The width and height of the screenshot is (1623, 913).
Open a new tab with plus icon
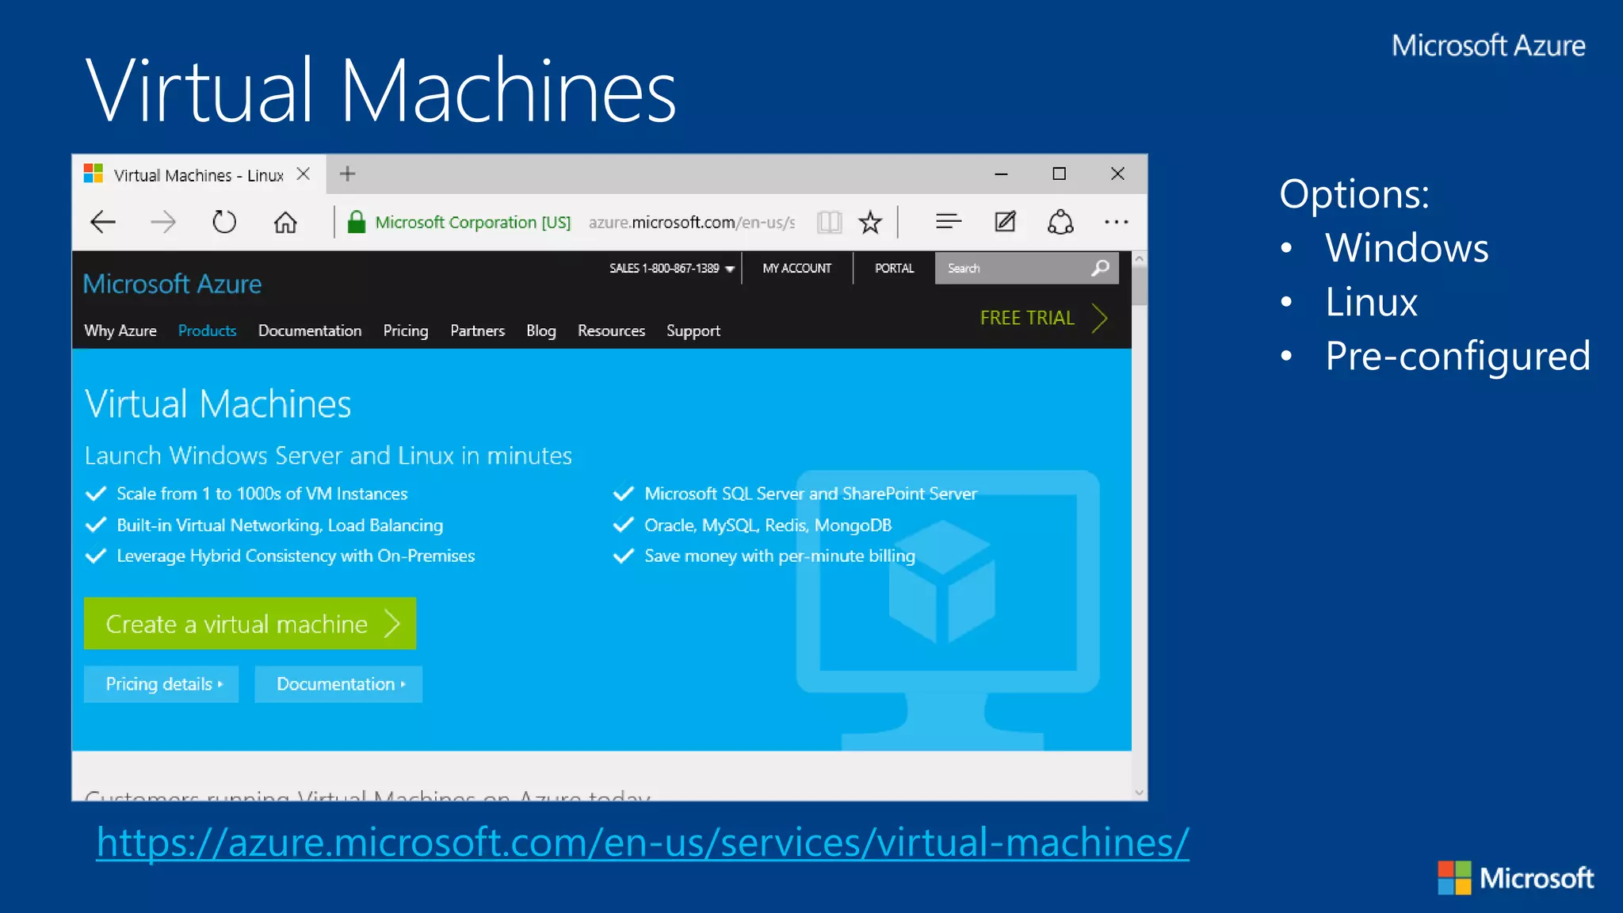tap(347, 174)
